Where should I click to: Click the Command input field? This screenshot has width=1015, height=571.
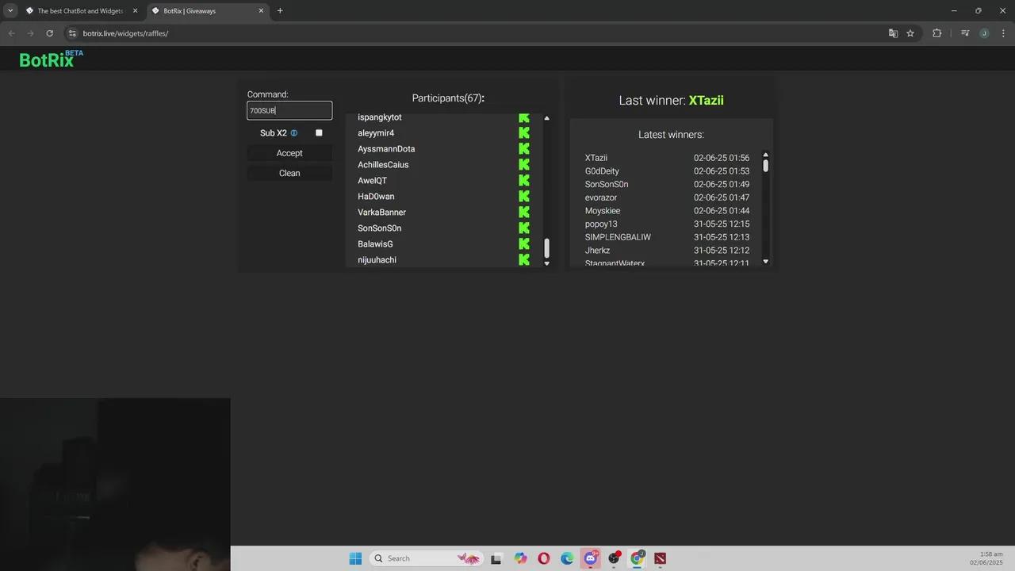(289, 111)
